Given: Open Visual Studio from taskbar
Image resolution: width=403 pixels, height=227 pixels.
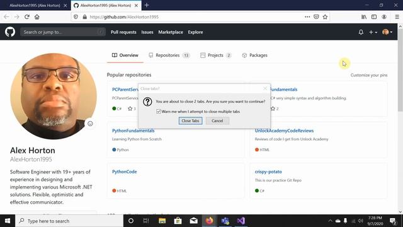Looking at the screenshot, I should pyautogui.click(x=241, y=221).
